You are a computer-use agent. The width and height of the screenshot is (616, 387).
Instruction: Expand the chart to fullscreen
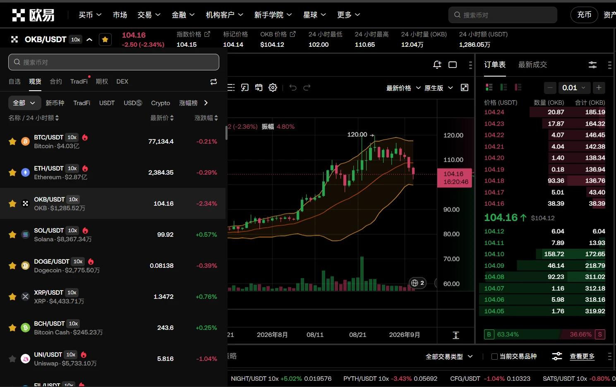(x=465, y=87)
